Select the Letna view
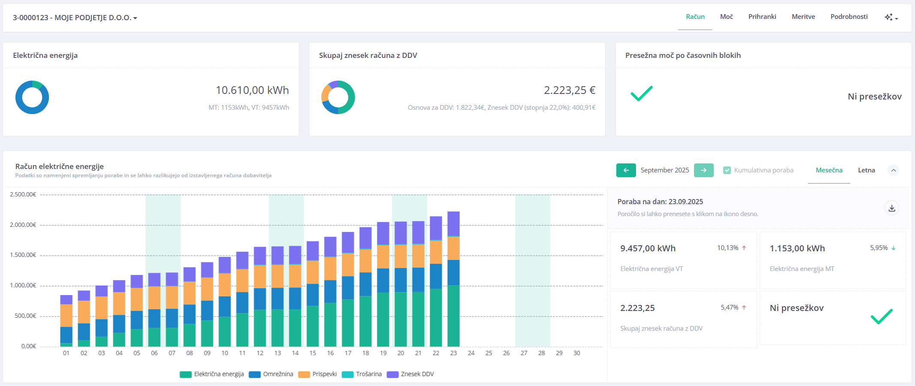 (866, 170)
